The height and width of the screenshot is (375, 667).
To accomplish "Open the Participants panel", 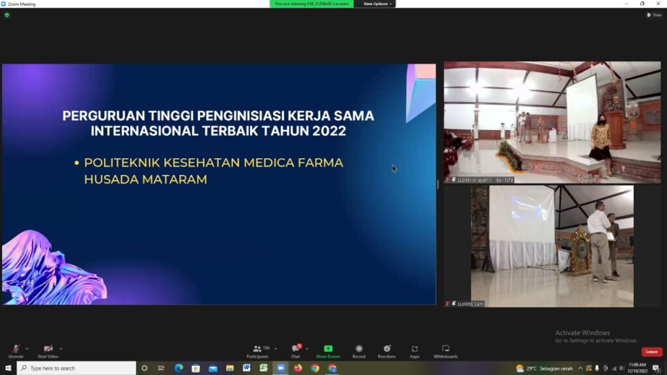I will coord(257,350).
